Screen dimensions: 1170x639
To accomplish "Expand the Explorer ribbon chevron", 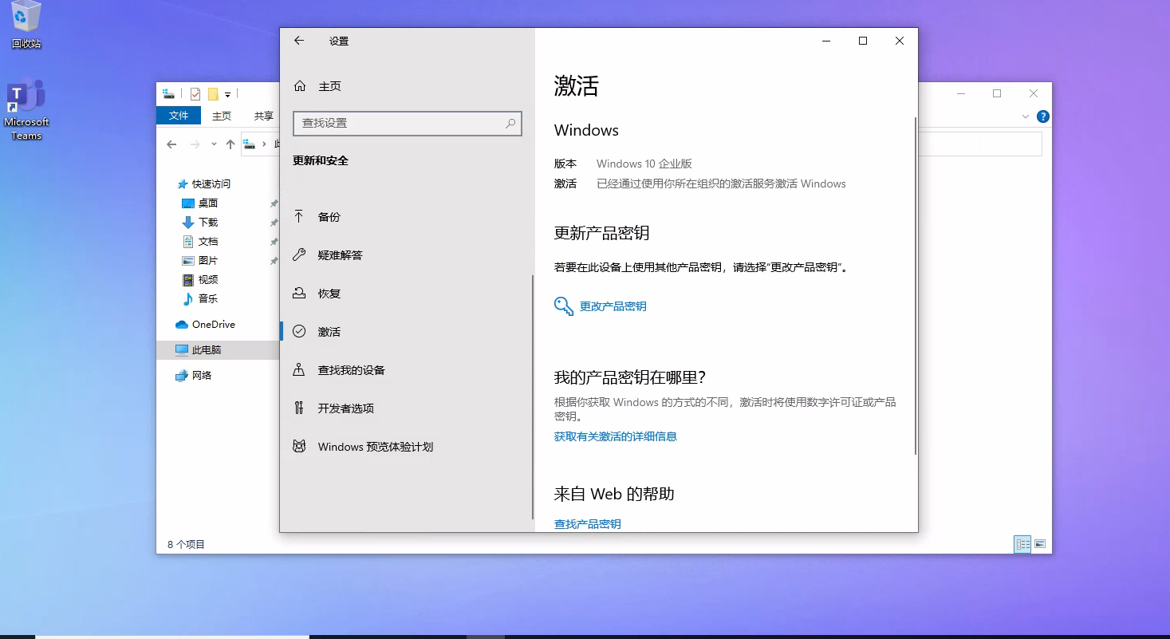I will pyautogui.click(x=1026, y=116).
